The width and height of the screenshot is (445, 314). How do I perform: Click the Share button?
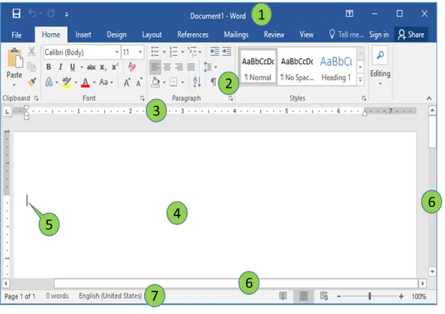[411, 34]
